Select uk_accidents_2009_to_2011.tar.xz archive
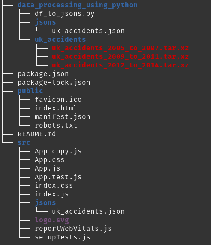The image size is (211, 245). click(120, 57)
